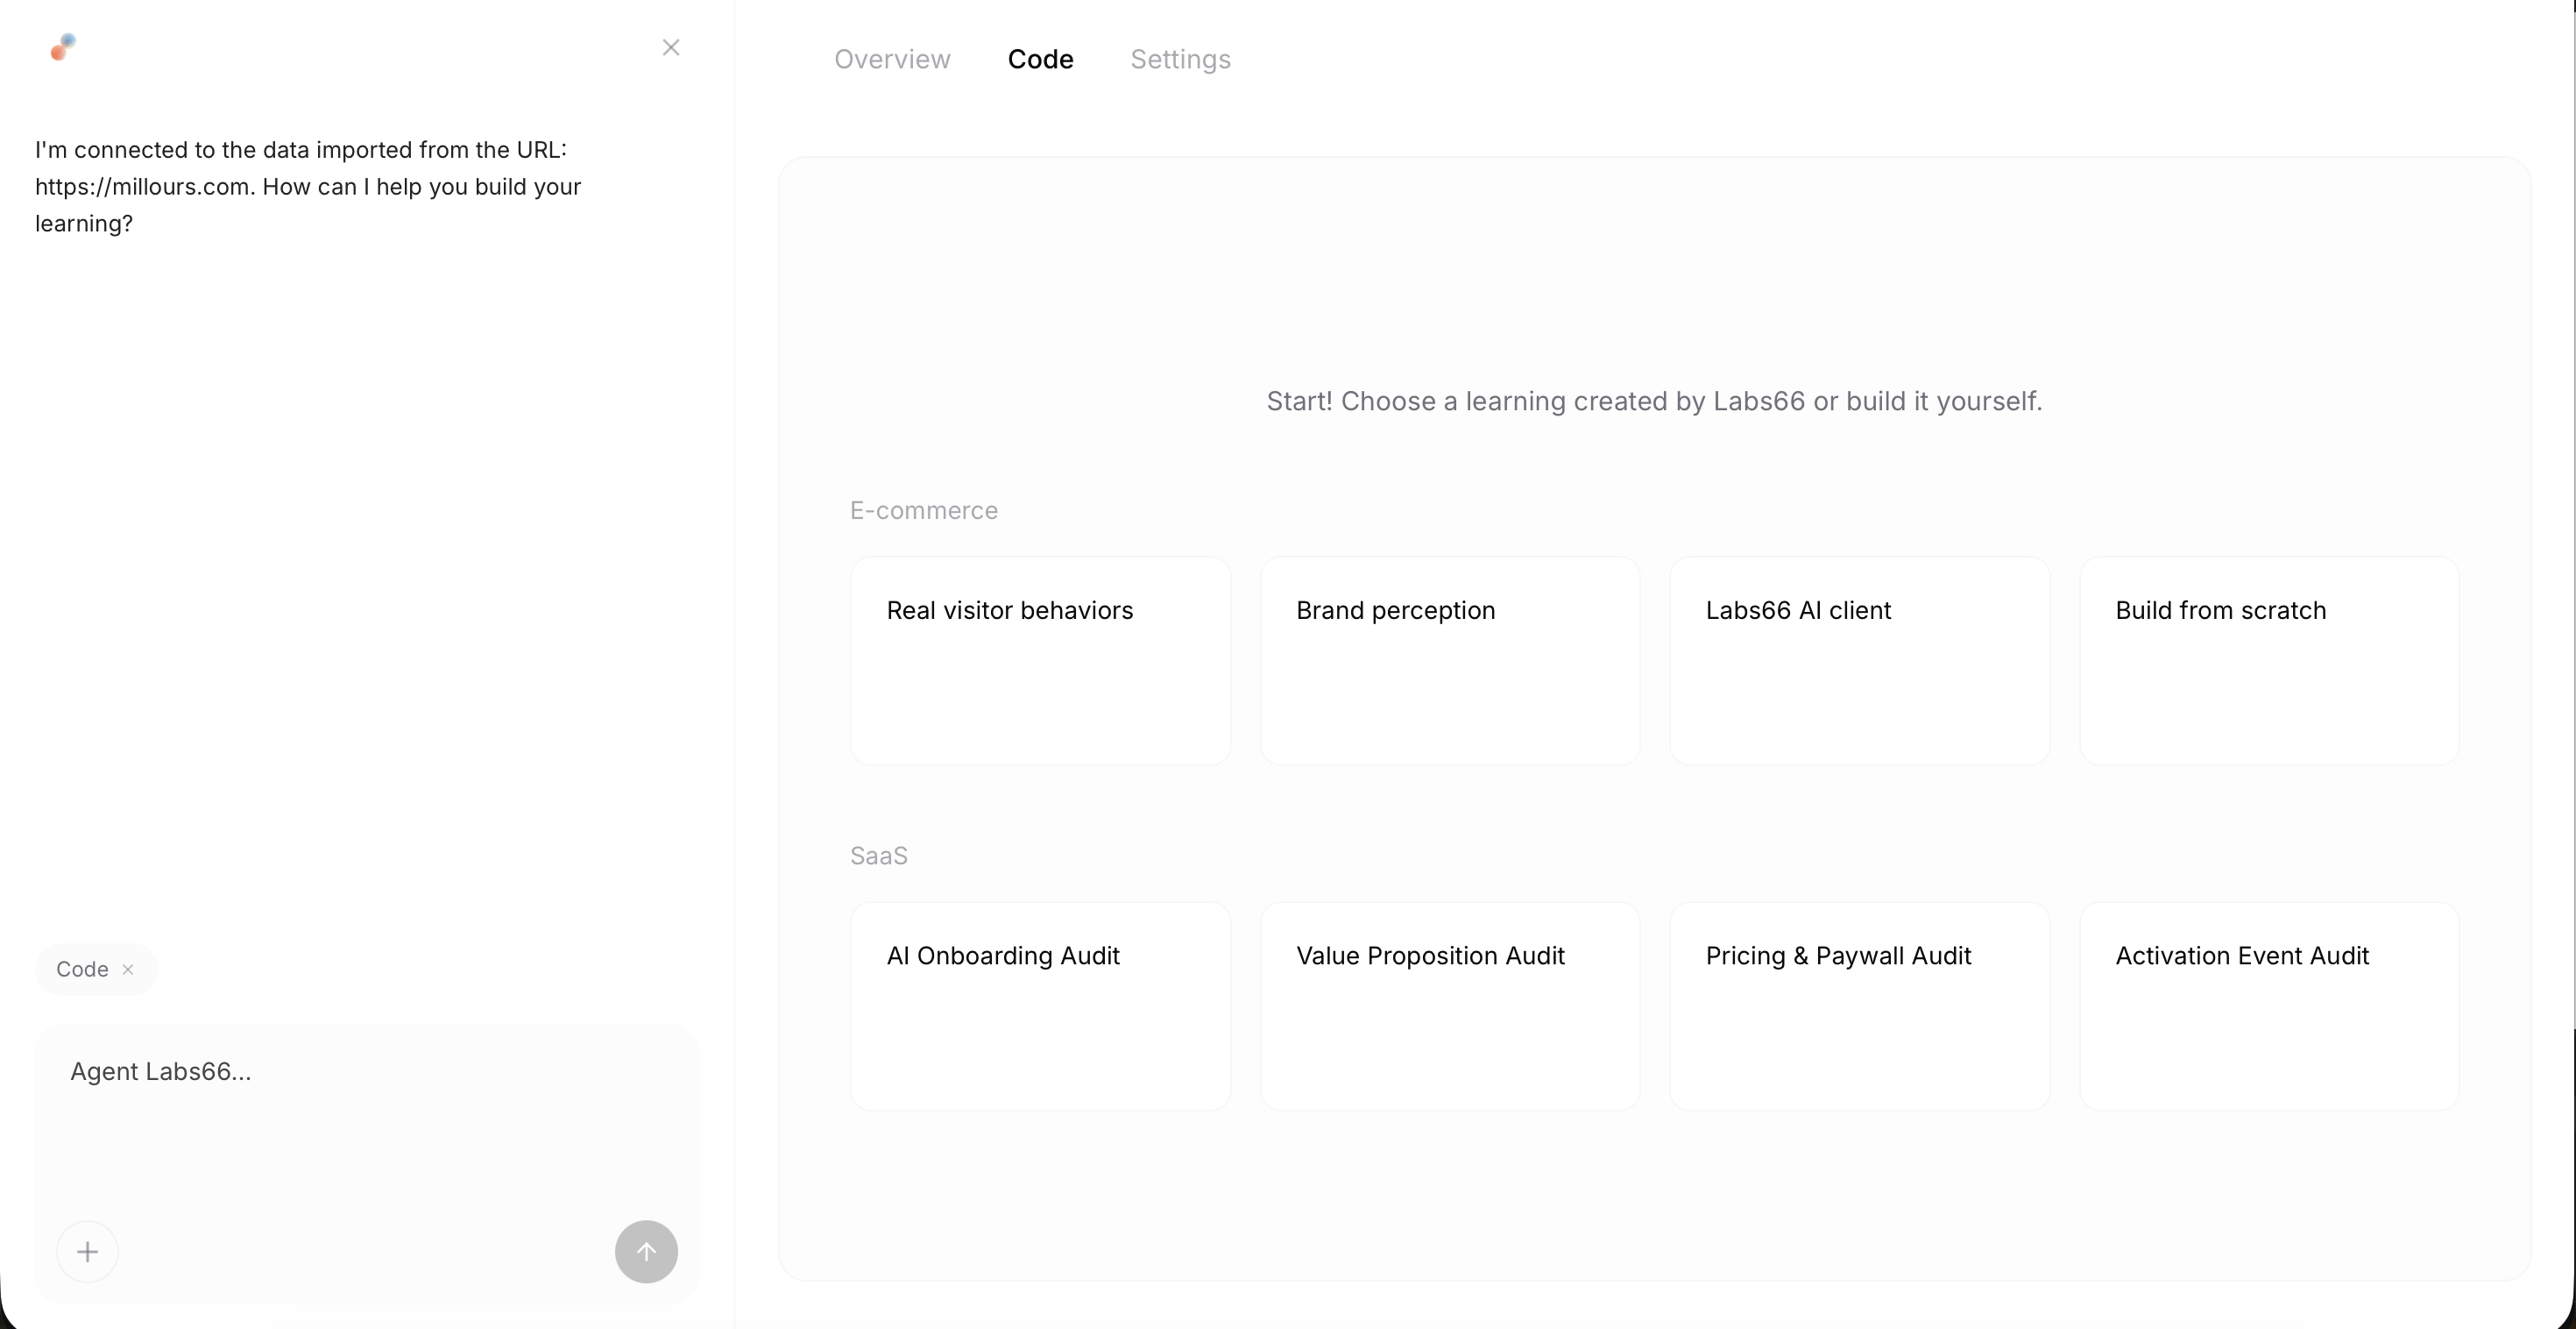Open the plus attachment button
2576x1329 pixels.
click(x=87, y=1251)
